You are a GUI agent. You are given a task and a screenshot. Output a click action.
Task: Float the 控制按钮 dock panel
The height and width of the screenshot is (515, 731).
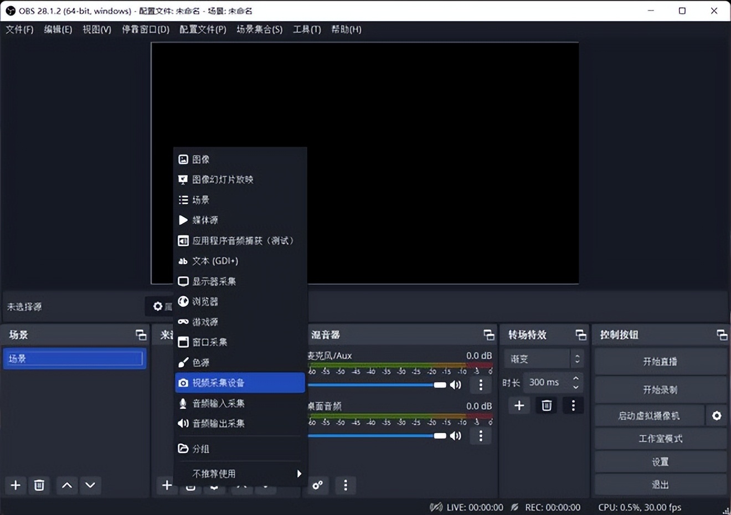pos(722,335)
